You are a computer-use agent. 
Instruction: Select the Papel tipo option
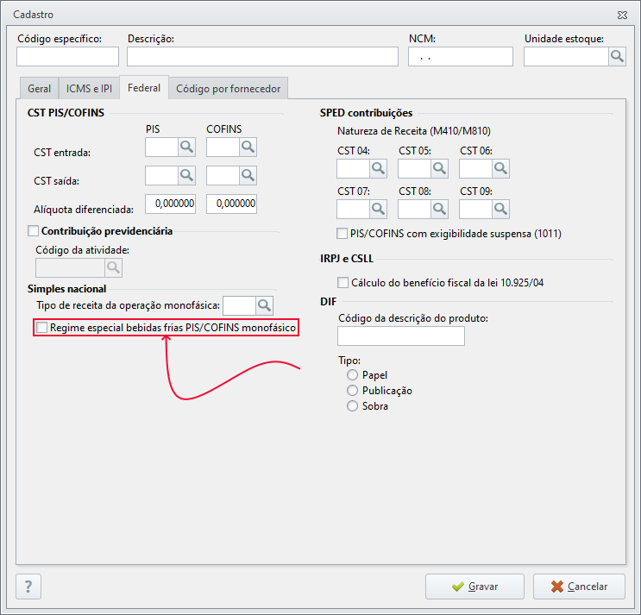click(x=352, y=375)
